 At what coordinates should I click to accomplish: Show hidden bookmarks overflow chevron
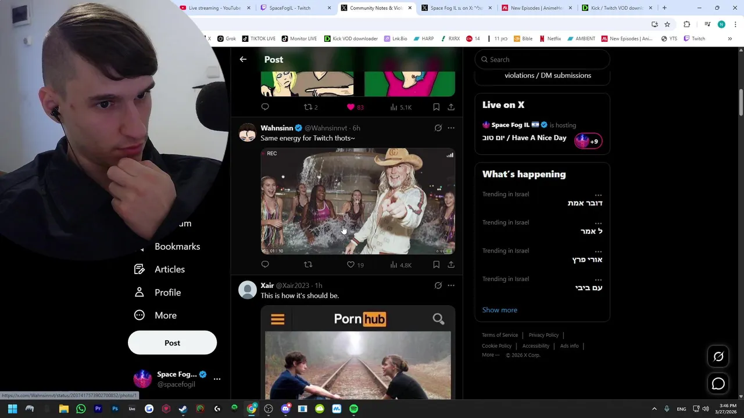pos(729,39)
